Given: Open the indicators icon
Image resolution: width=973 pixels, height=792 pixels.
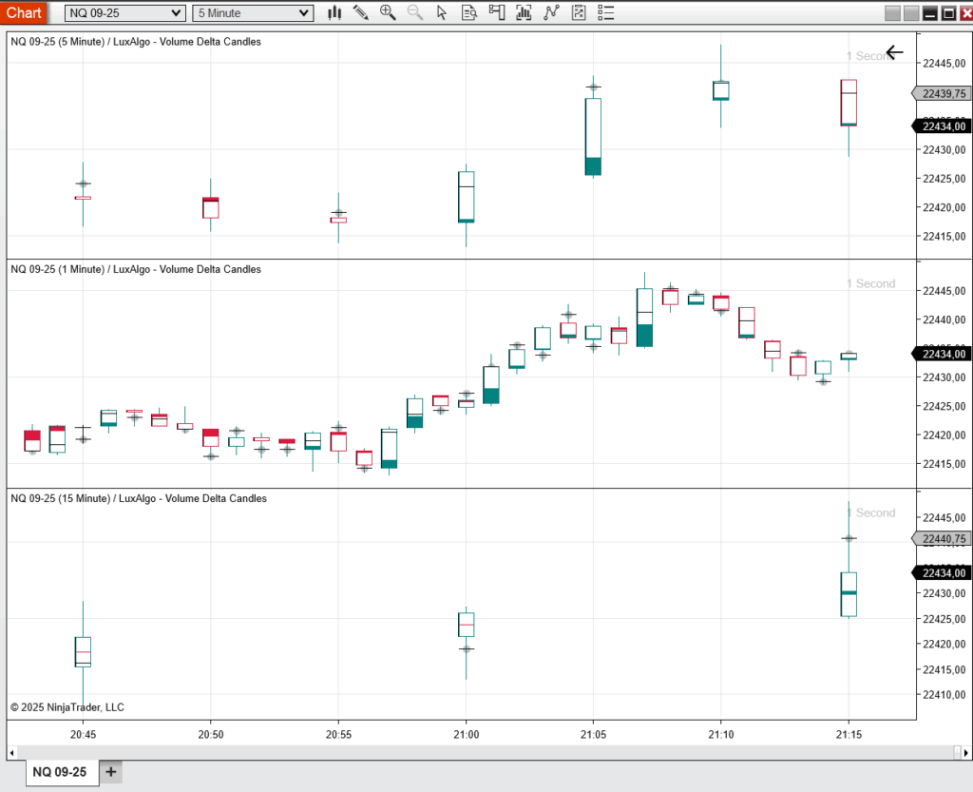Looking at the screenshot, I should 551,12.
